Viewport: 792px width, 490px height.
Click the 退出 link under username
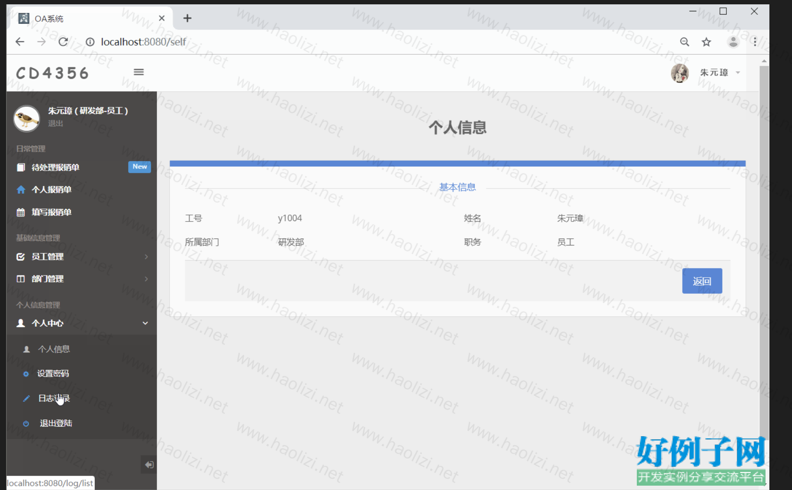click(x=55, y=123)
